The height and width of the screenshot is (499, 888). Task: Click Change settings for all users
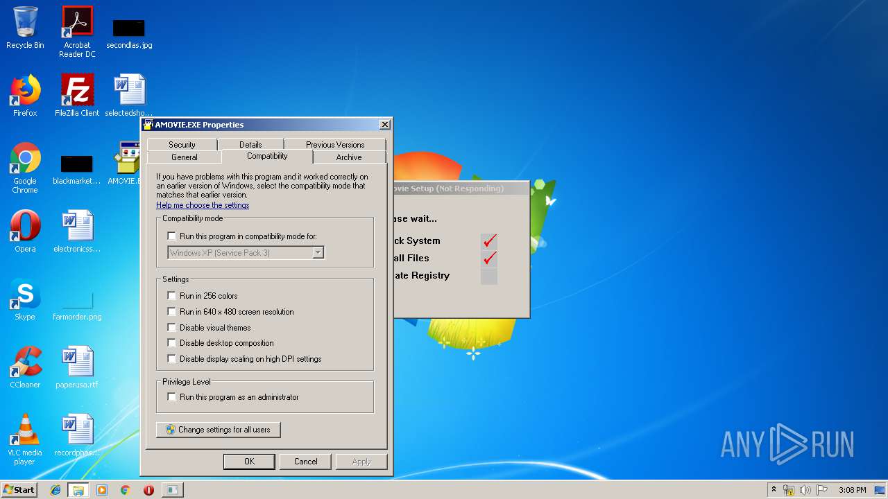click(x=218, y=430)
